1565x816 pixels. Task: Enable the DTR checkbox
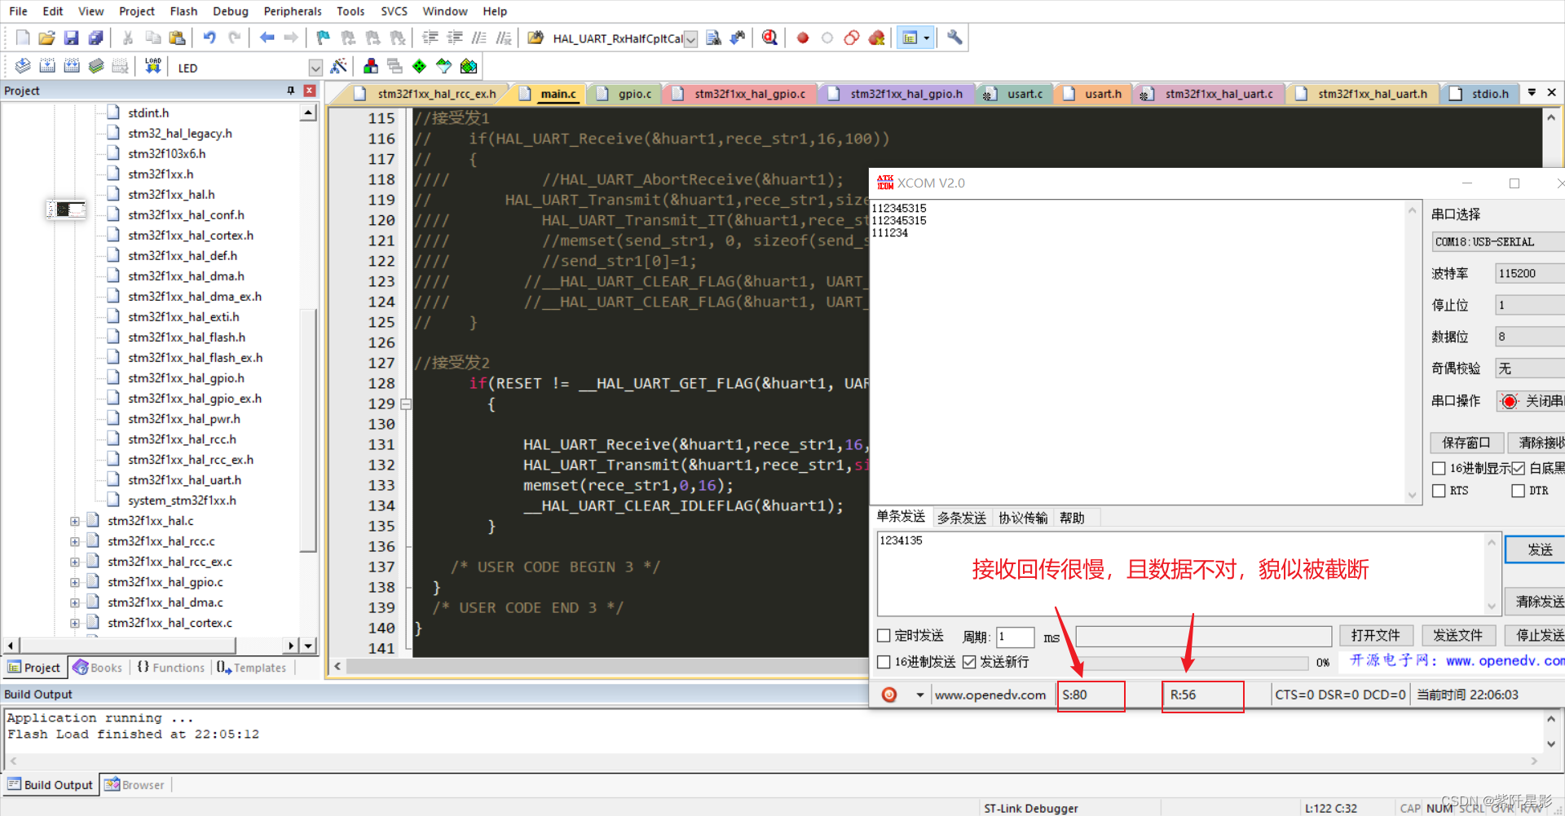[1518, 491]
